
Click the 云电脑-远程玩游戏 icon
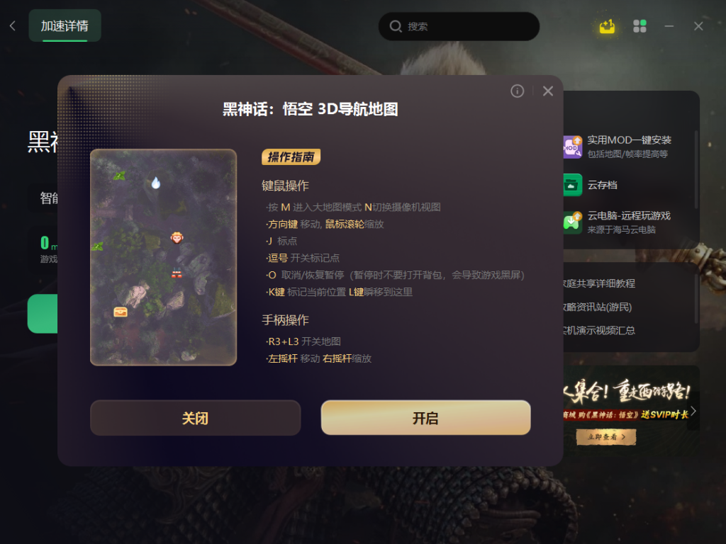(573, 222)
